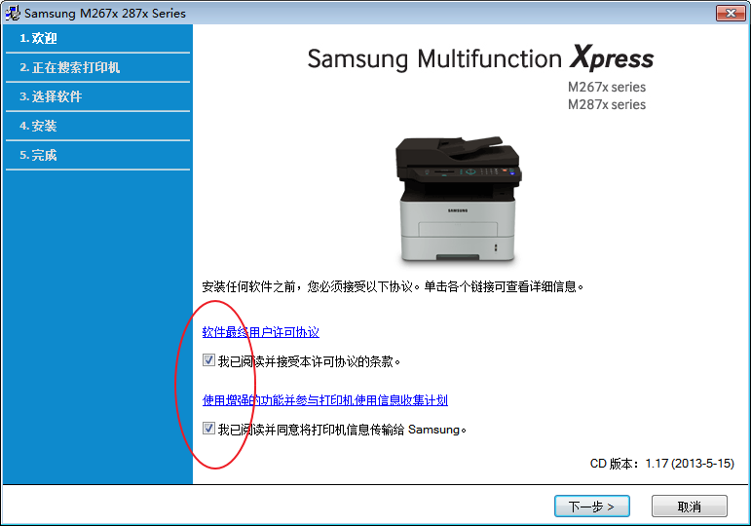Toggle 我已阅读并同意将打印机信息传输给 Samsung checkbox

(208, 429)
